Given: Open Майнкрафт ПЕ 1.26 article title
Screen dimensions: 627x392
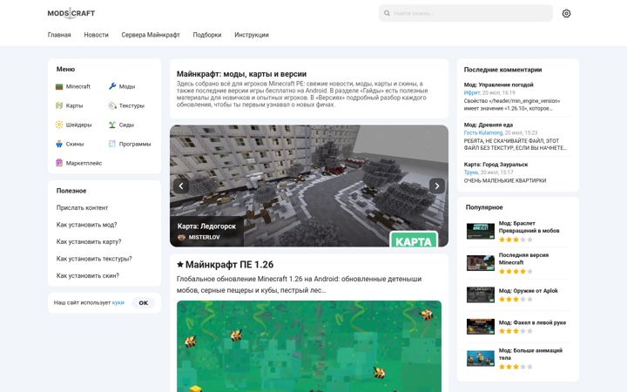Looking at the screenshot, I should coord(229,265).
